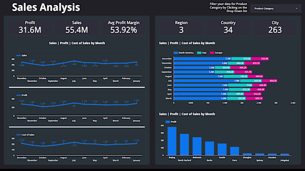Click the Sydney city axis label
Image resolution: width=305 pixels, height=171 pixels.
(x=260, y=160)
